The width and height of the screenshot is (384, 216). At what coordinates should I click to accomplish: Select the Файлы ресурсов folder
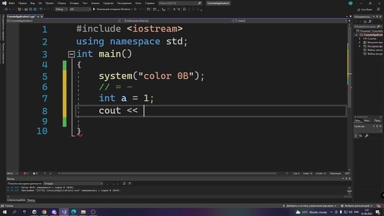point(373,53)
